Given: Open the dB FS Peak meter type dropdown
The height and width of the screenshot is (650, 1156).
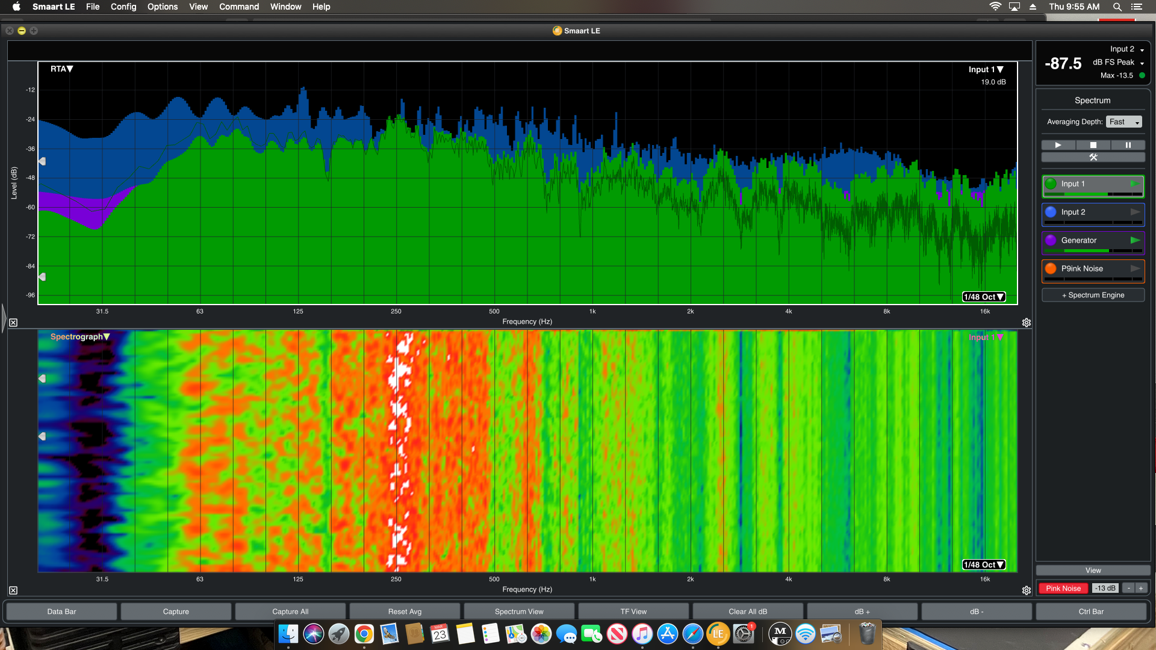Looking at the screenshot, I should click(1118, 62).
